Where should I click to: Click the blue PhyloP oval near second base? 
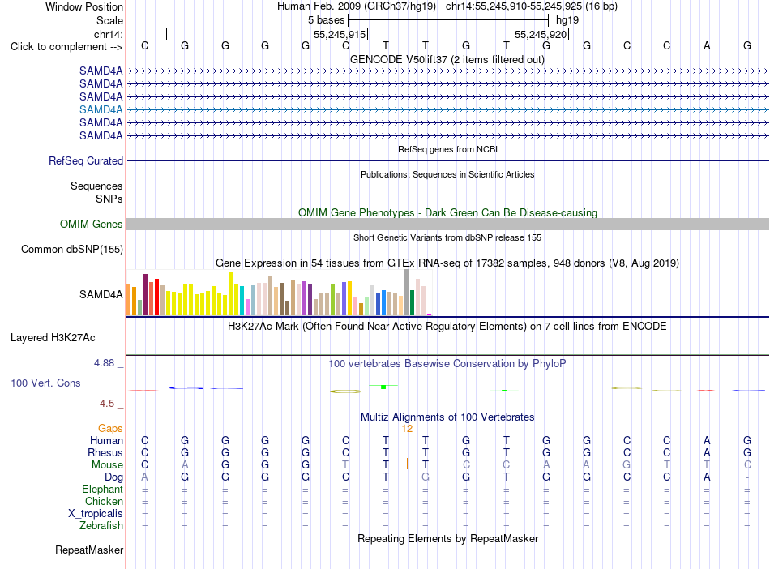coord(186,387)
